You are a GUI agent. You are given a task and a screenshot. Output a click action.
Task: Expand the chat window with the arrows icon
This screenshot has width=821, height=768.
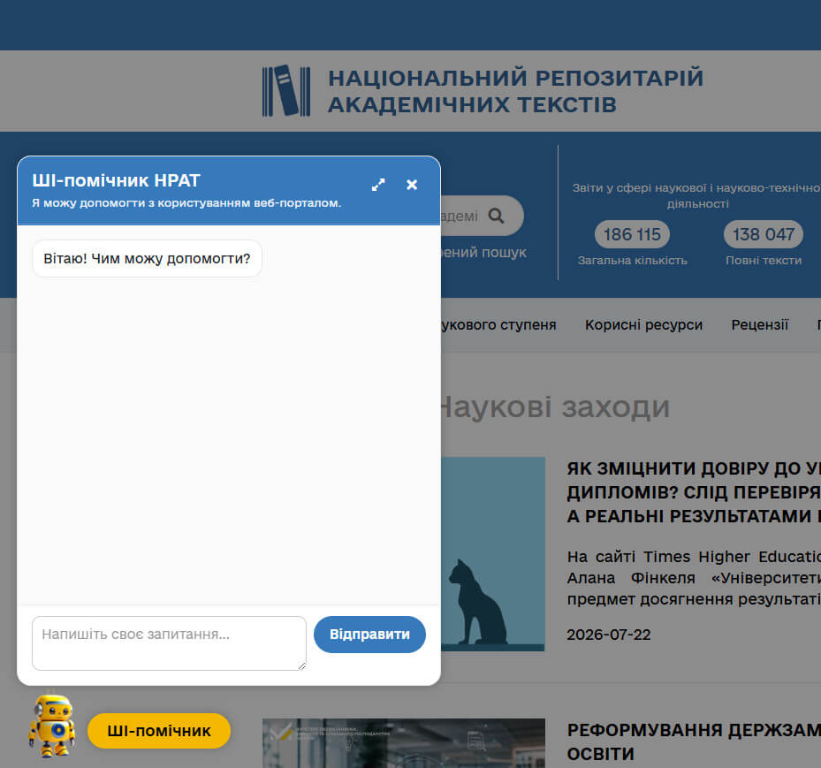coord(378,185)
